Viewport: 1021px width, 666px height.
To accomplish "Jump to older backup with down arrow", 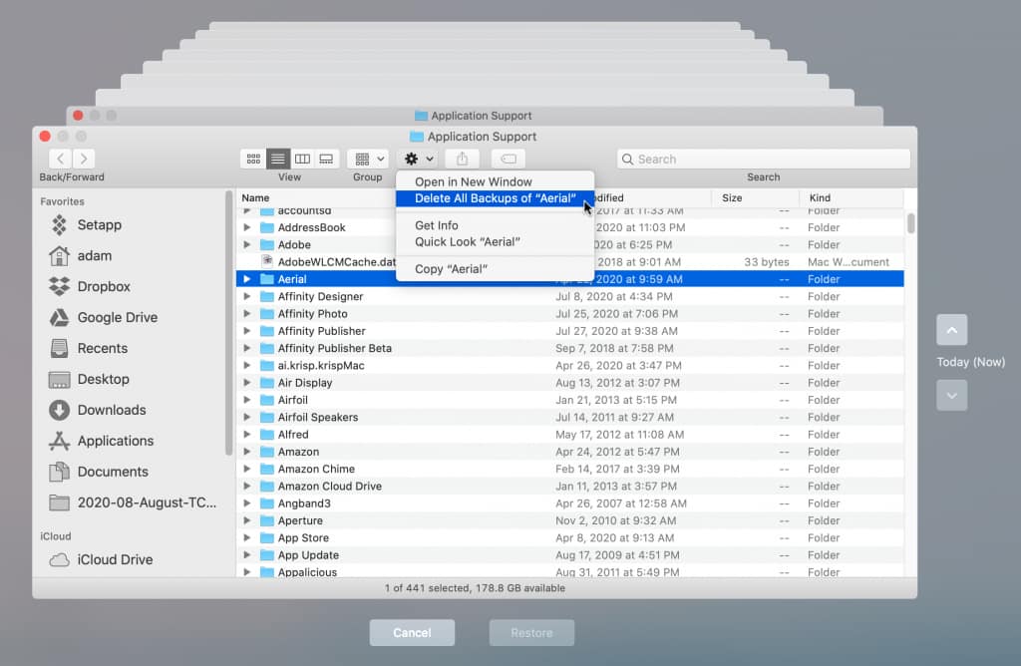I will click(951, 395).
